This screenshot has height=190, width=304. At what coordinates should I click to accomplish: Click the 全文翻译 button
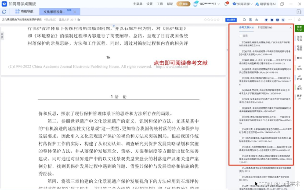coord(231,20)
